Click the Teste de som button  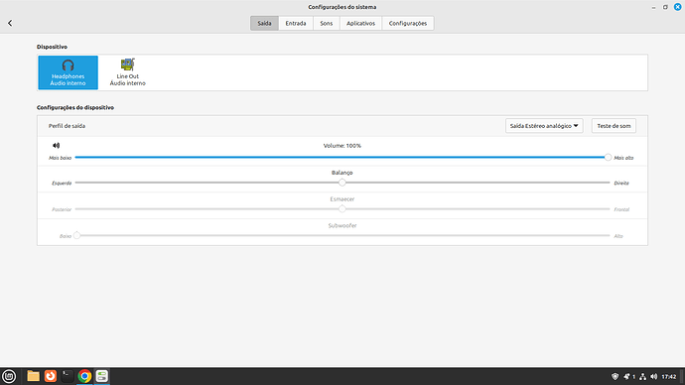614,126
